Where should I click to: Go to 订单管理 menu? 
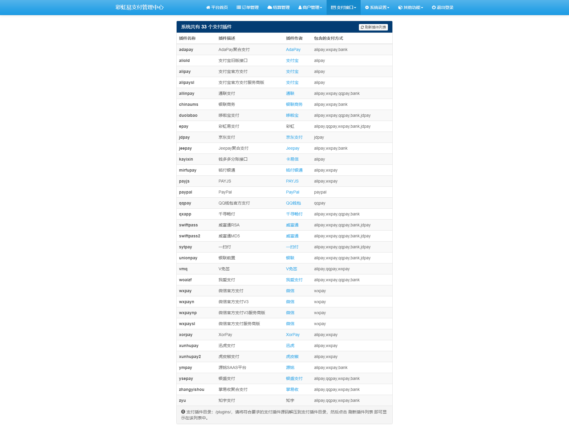click(247, 7)
